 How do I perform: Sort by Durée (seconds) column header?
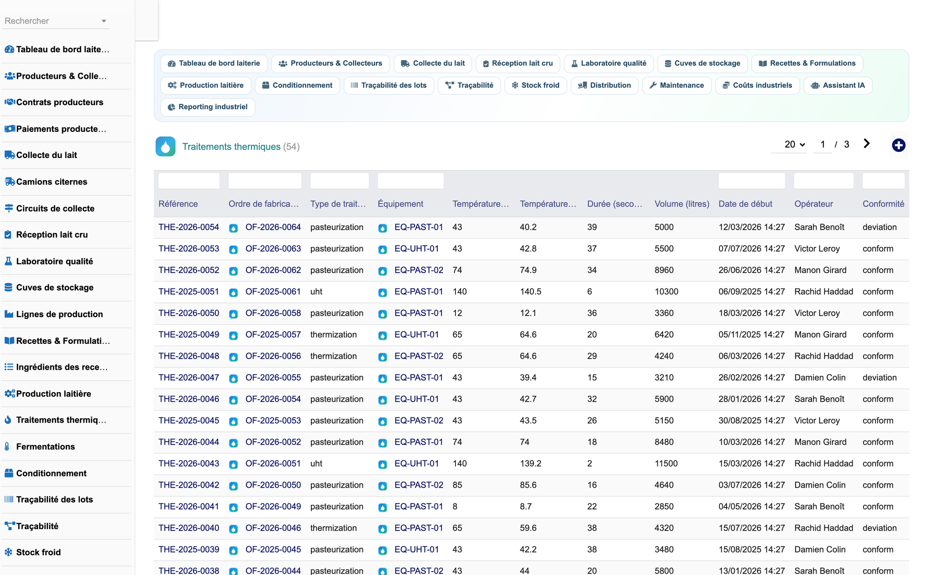click(x=614, y=204)
